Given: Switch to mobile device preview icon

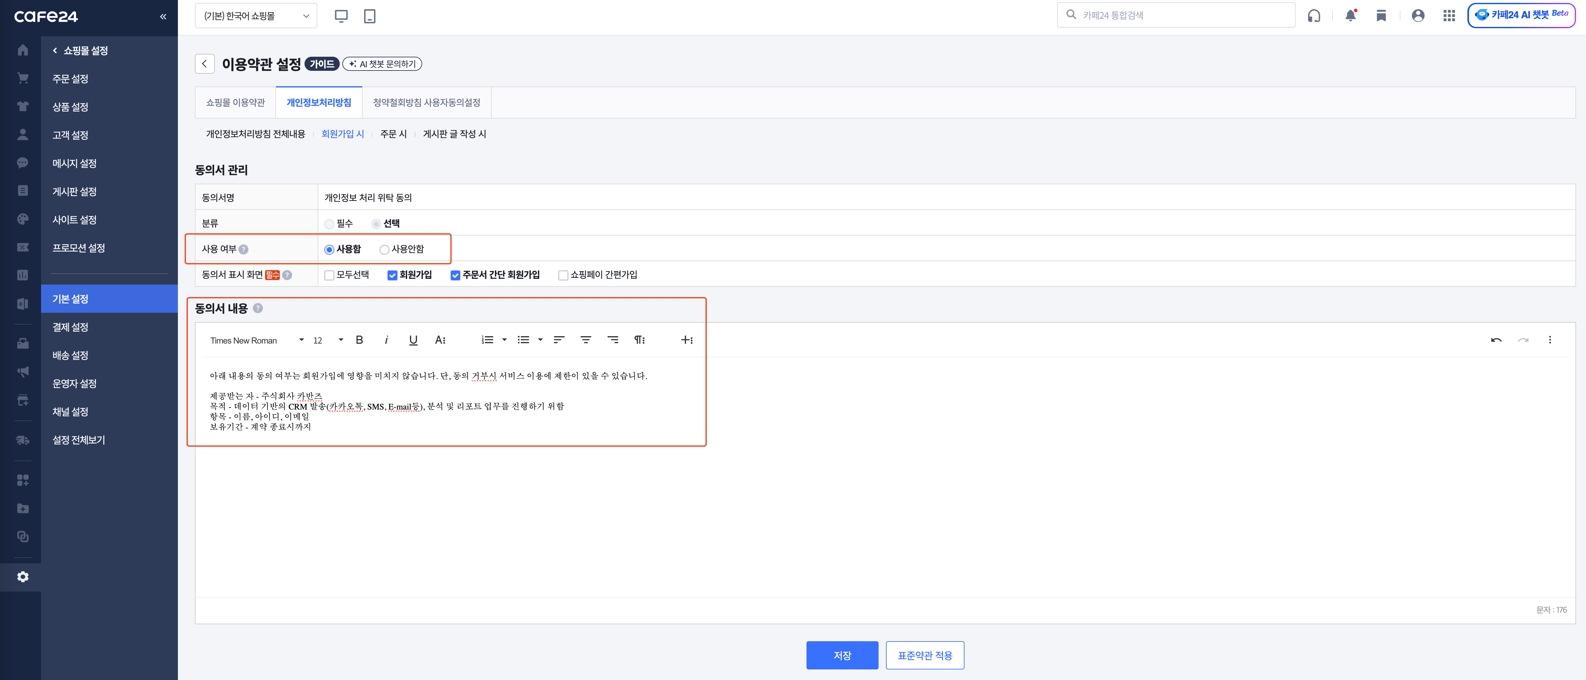Looking at the screenshot, I should click(369, 16).
